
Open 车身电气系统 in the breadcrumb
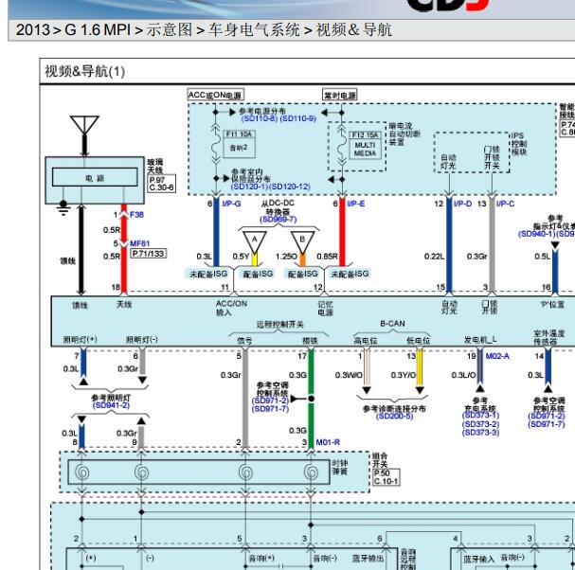click(x=254, y=29)
